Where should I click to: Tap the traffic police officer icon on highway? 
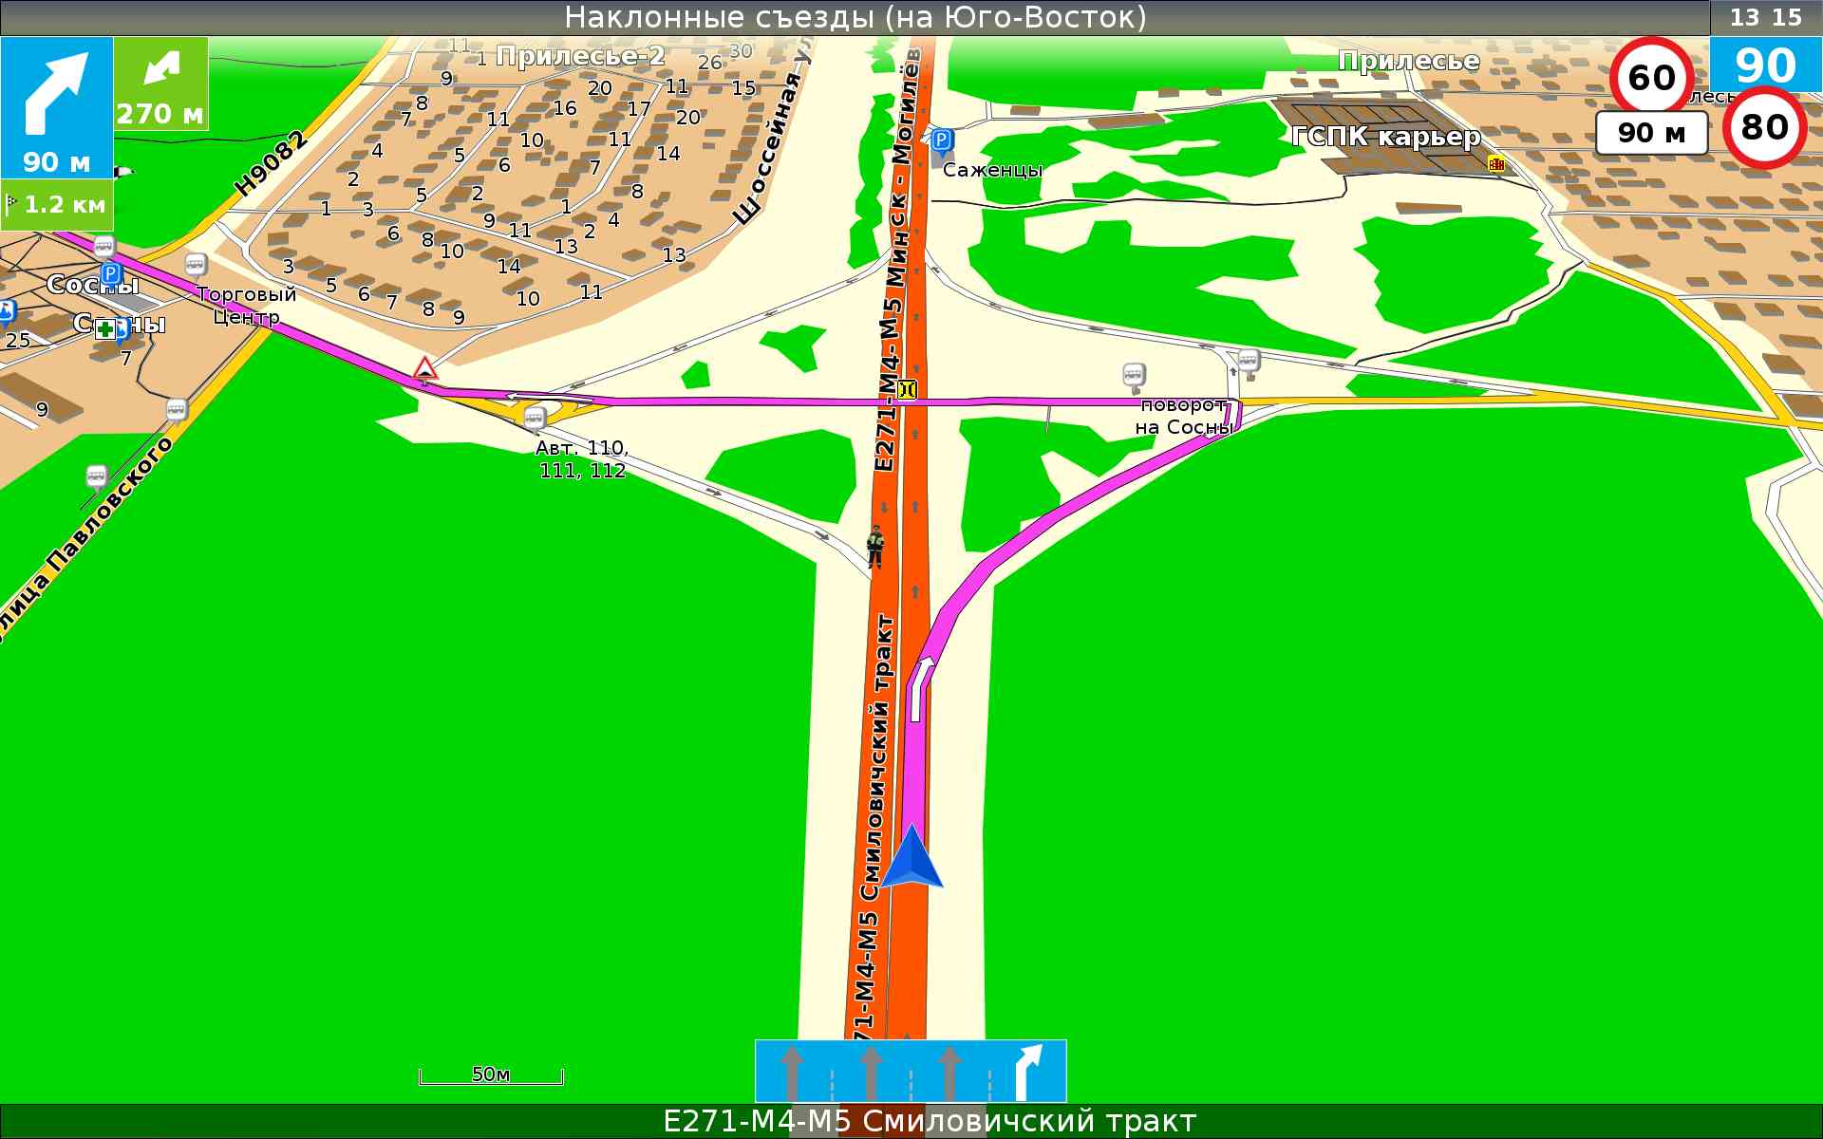875,547
